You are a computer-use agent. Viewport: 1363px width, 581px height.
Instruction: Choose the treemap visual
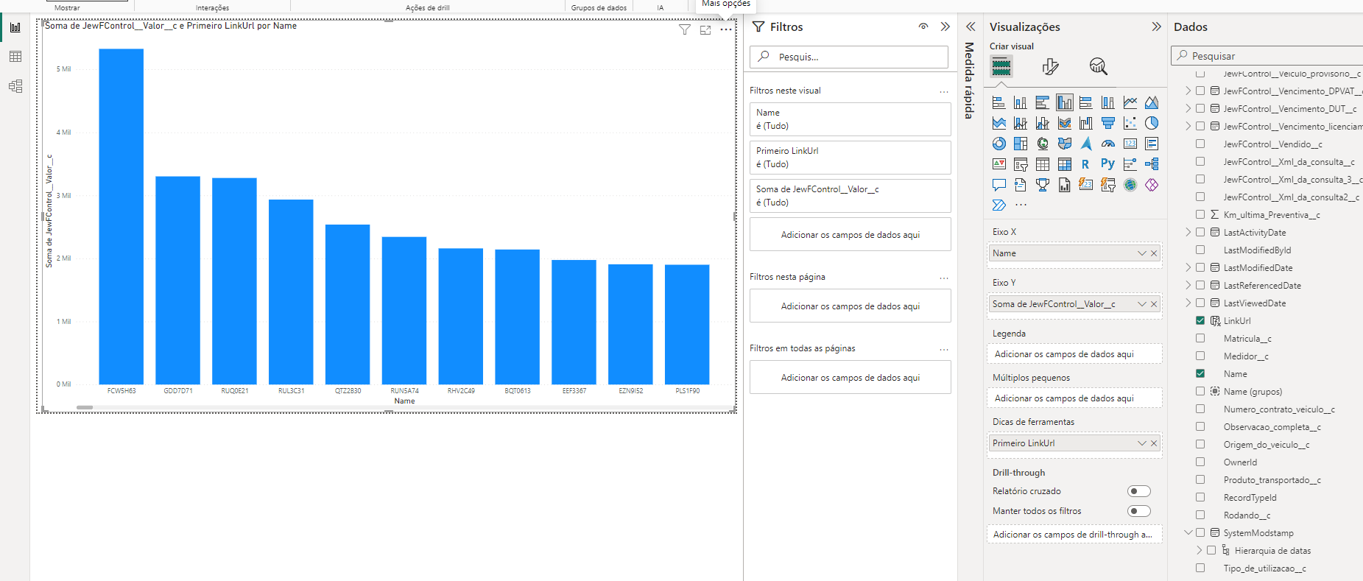coord(1021,144)
